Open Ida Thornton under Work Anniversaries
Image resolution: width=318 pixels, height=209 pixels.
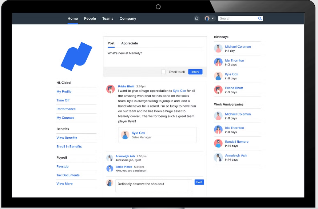point(234,128)
